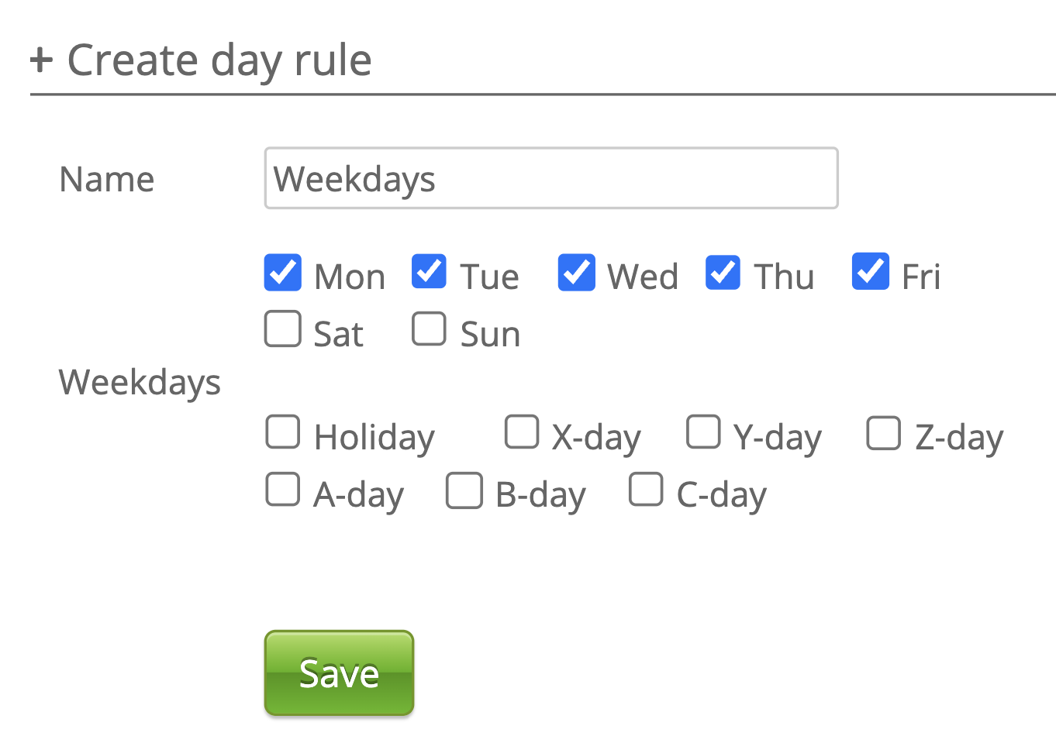
Task: Uncheck the Mon checkbox
Action: click(283, 273)
